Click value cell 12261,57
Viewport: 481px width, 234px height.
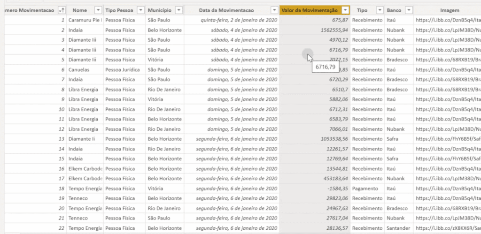[x=315, y=149]
